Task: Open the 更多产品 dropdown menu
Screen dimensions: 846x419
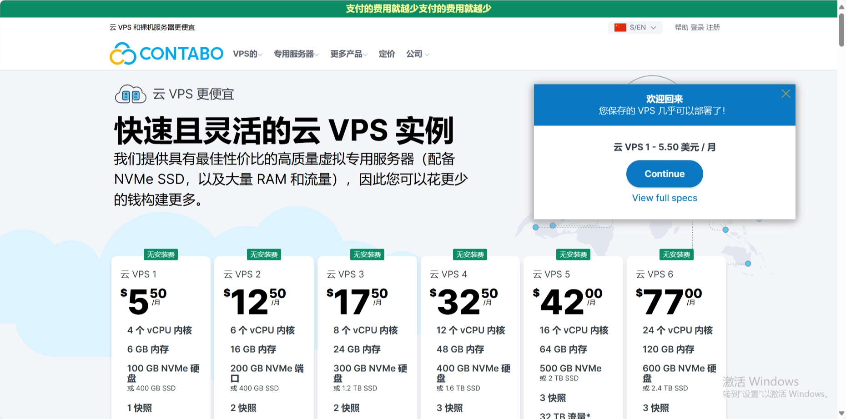Action: click(x=348, y=54)
